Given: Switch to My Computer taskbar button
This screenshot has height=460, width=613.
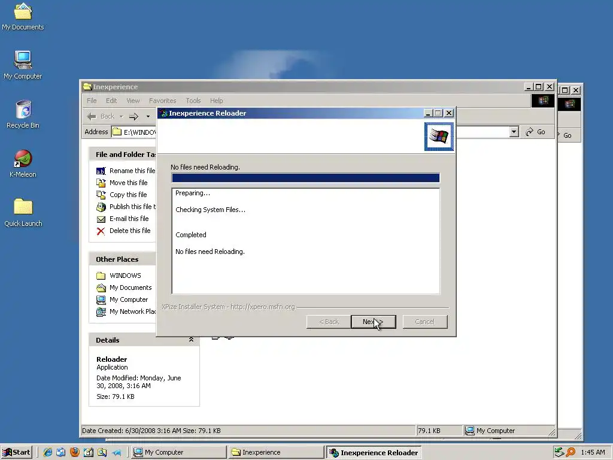Looking at the screenshot, I should 178,452.
